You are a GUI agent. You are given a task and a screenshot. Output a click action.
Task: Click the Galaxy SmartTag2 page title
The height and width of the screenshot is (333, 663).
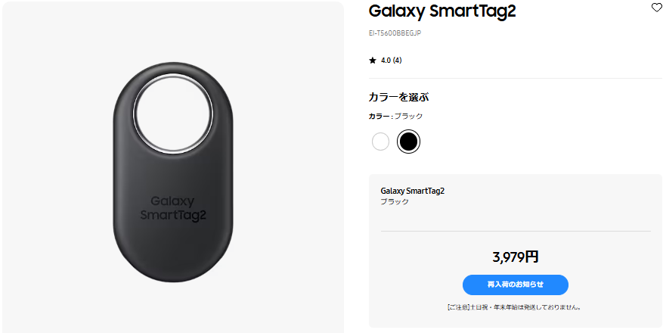[442, 11]
